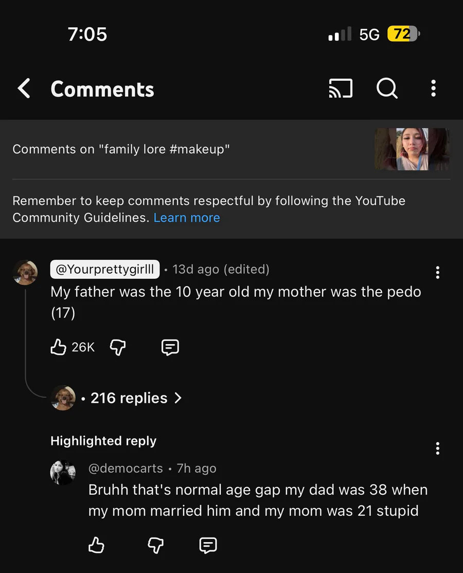Like the @democarts reply

(x=96, y=545)
